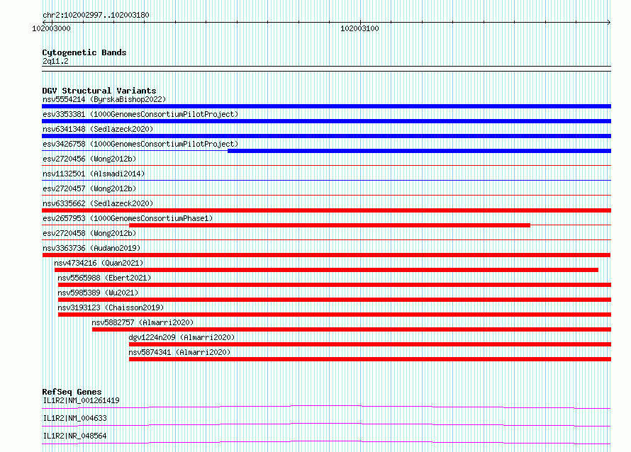
Task: Click the red bar under nsv5985389
Action: (335, 300)
